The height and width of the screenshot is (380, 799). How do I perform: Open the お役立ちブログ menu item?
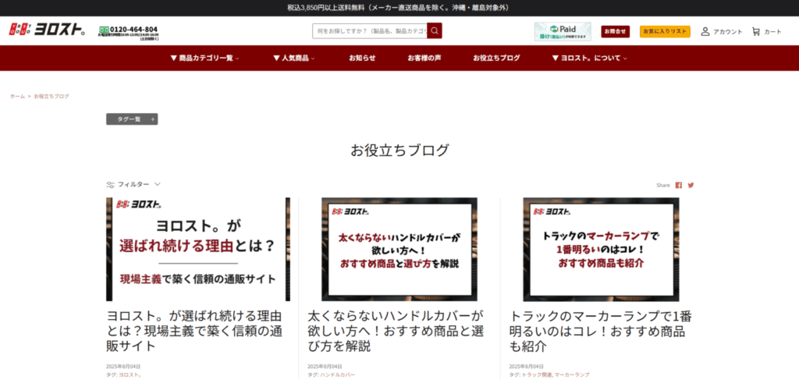[x=496, y=58]
